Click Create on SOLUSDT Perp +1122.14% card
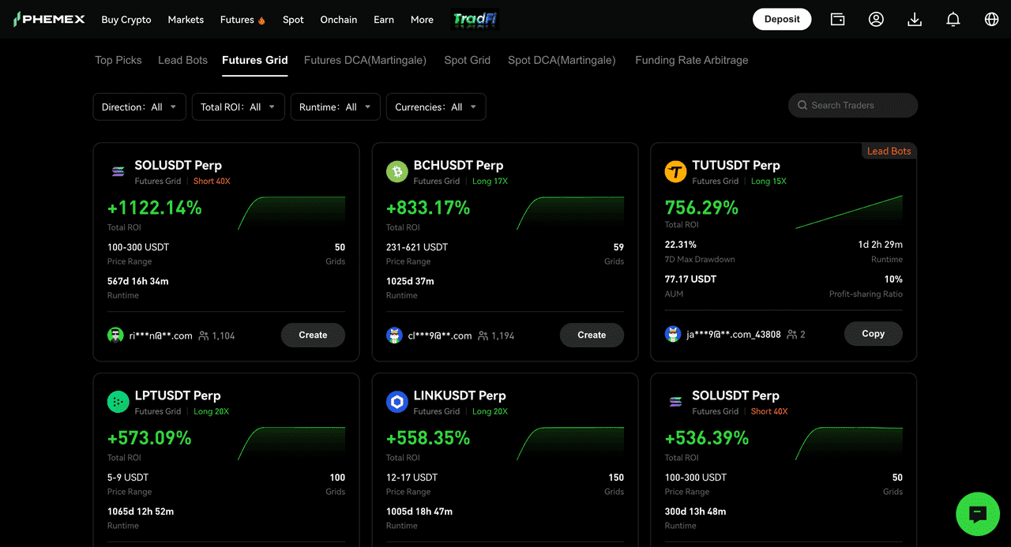Viewport: 1011px width, 547px height. click(x=313, y=335)
